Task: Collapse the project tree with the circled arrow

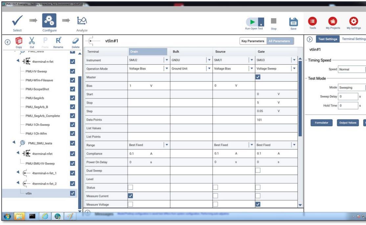Action: click(8, 42)
